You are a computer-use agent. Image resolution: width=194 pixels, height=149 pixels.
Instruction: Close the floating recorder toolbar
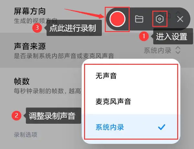180,19
